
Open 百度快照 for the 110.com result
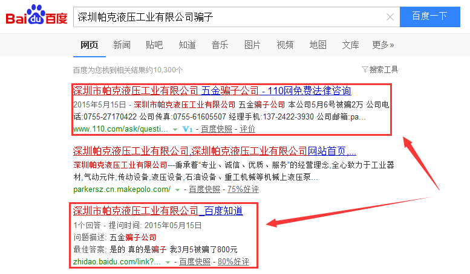pos(216,129)
